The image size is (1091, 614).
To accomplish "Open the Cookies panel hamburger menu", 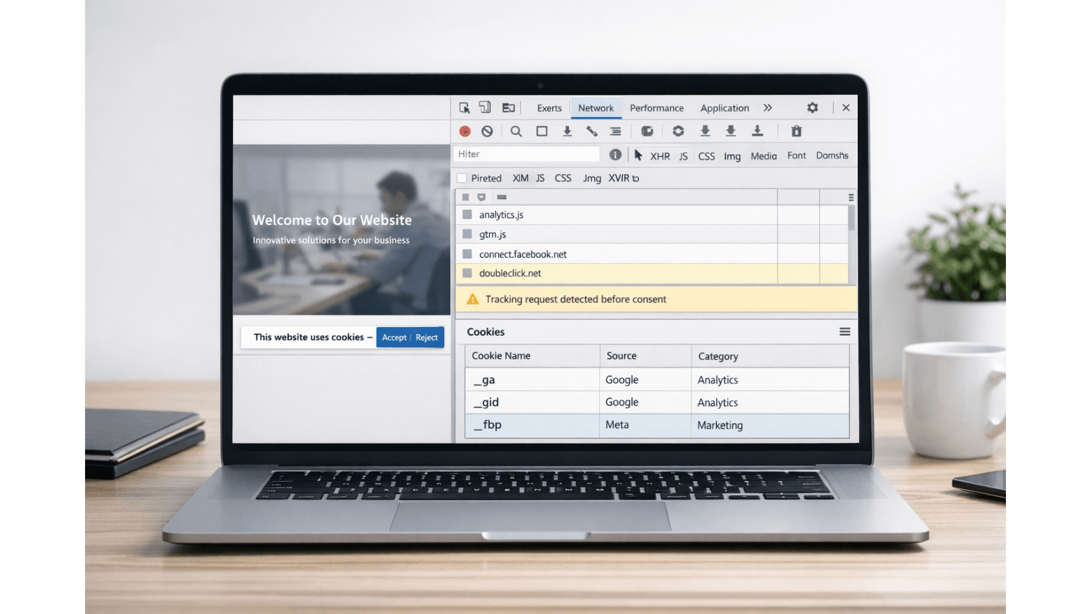I will click(x=844, y=331).
